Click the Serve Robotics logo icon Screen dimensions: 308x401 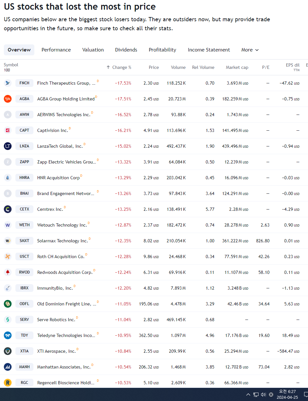(8, 320)
